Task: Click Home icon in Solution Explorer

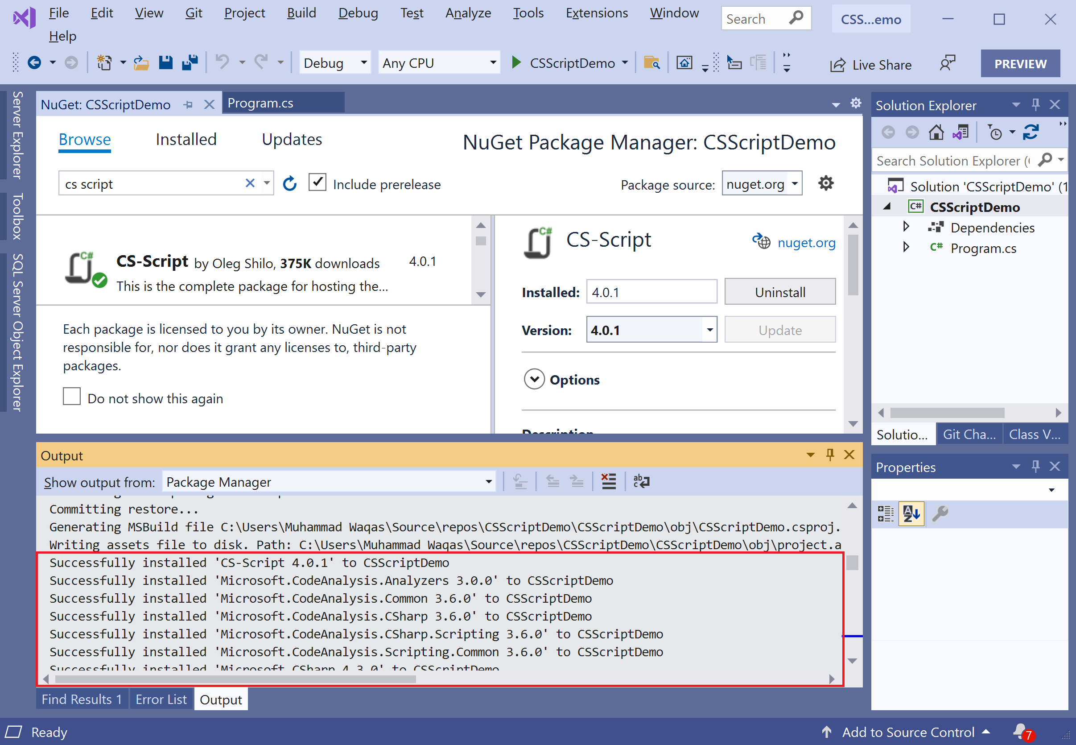Action: 936,132
